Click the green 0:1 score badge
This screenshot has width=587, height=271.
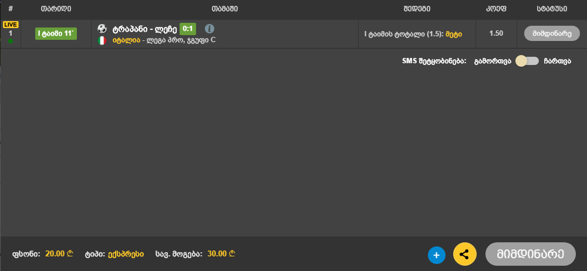(188, 29)
